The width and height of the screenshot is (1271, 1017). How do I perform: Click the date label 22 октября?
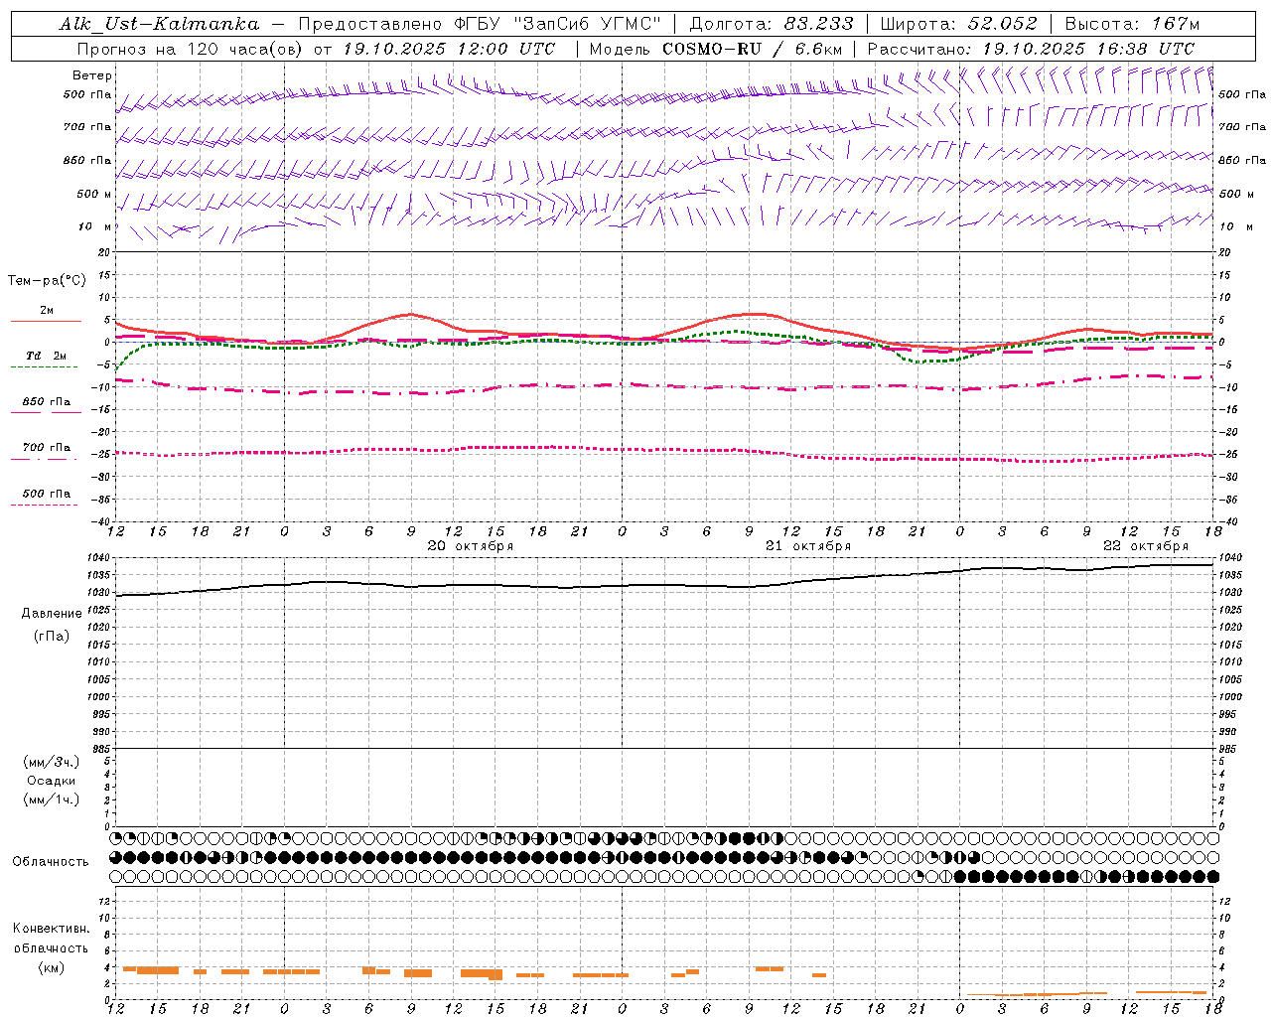pos(1146,546)
